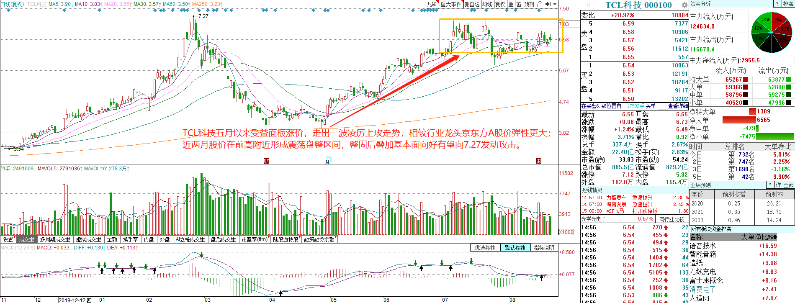The image size is (795, 303).
Task: Click the black 小单 inflow swatch
Action: [746, 103]
